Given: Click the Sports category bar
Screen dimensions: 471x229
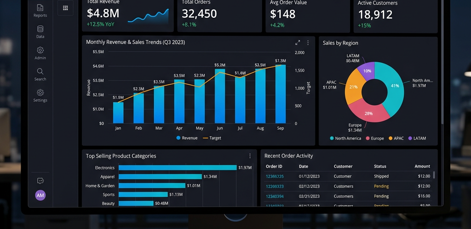Looking at the screenshot, I should [143, 195].
